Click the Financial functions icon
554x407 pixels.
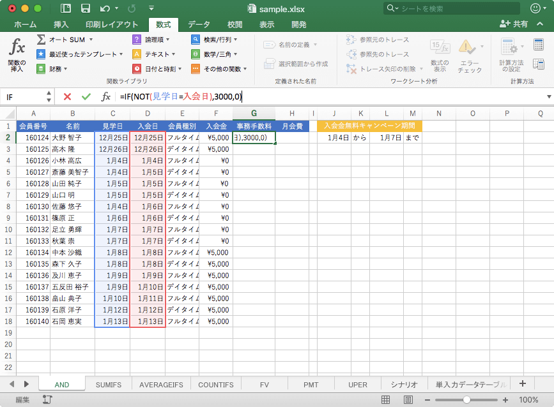(41, 69)
